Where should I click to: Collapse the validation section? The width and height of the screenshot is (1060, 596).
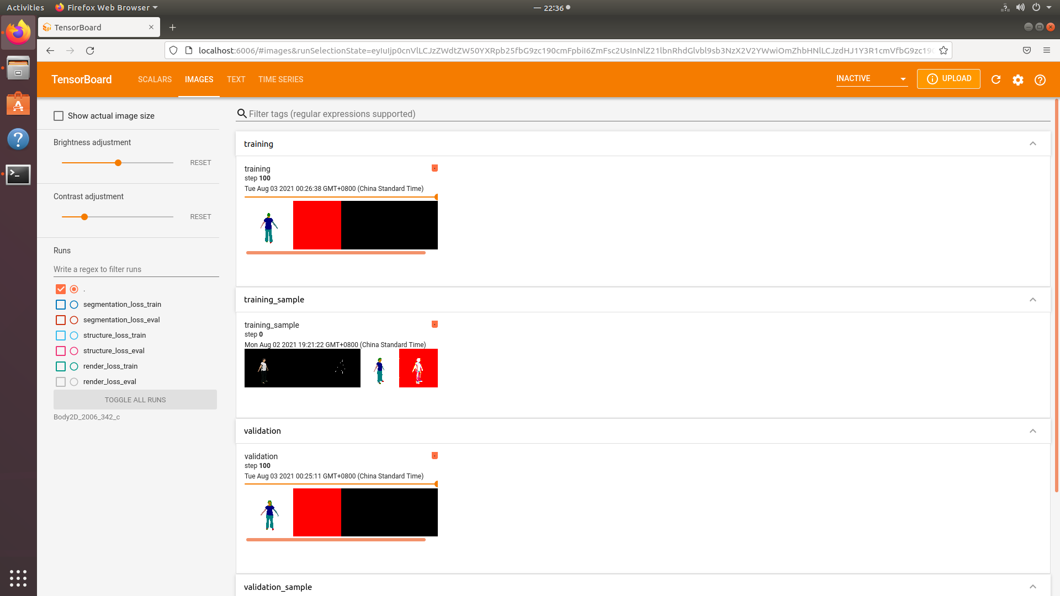pos(1032,431)
